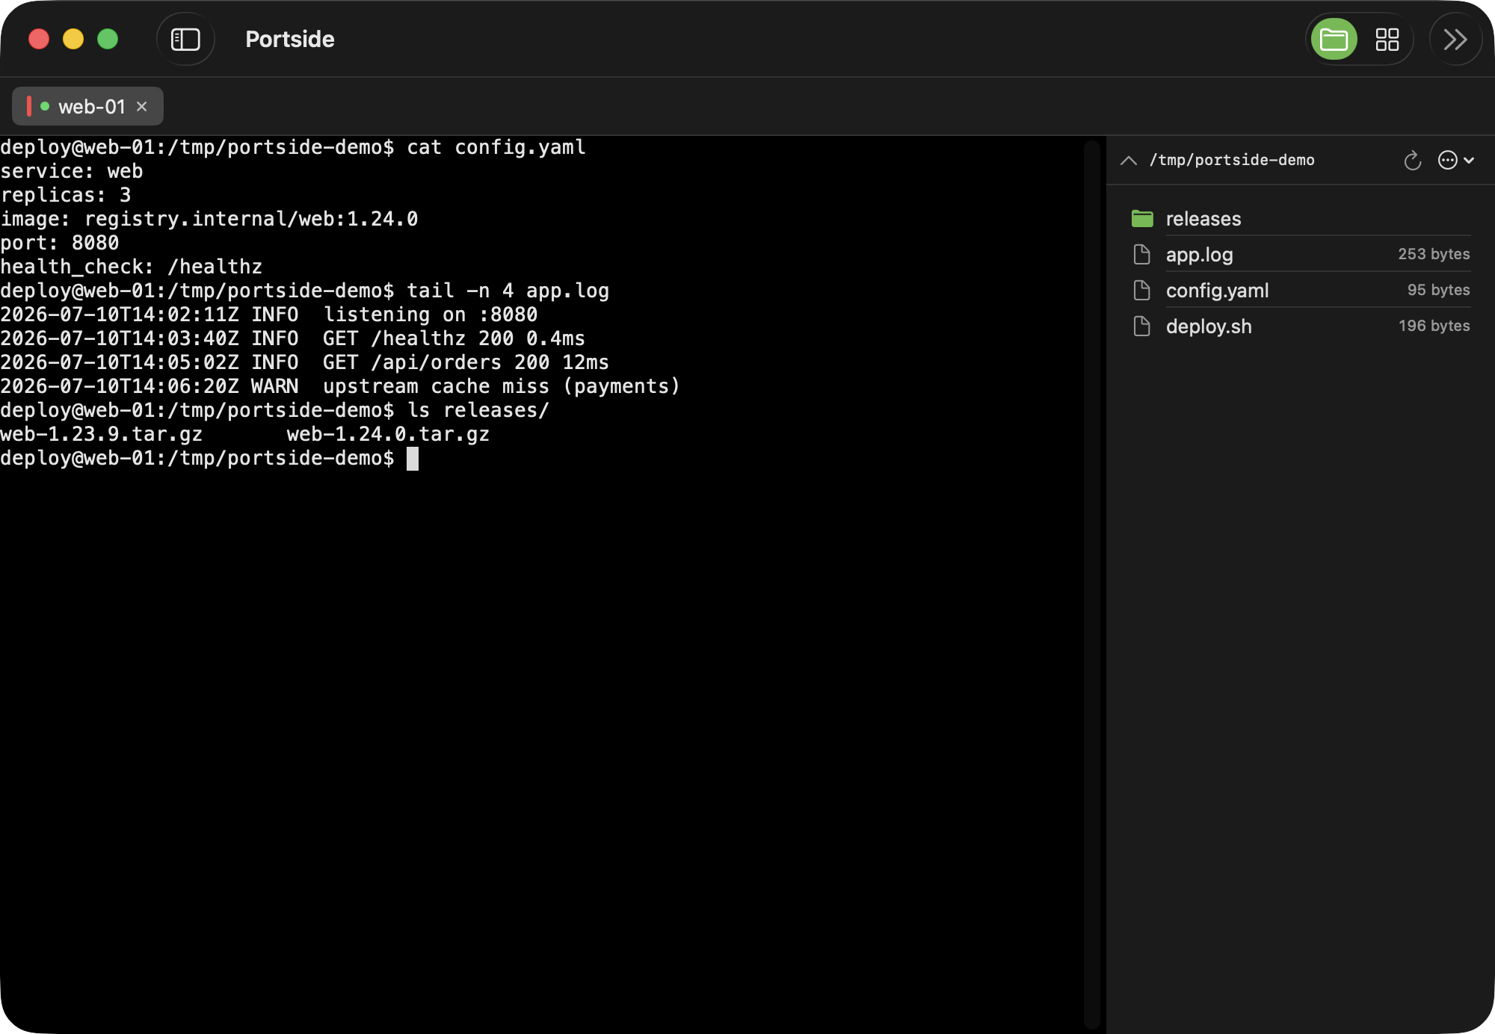Click the deploy.sh file icon
Screen dimensions: 1495x1034
(x=1142, y=326)
